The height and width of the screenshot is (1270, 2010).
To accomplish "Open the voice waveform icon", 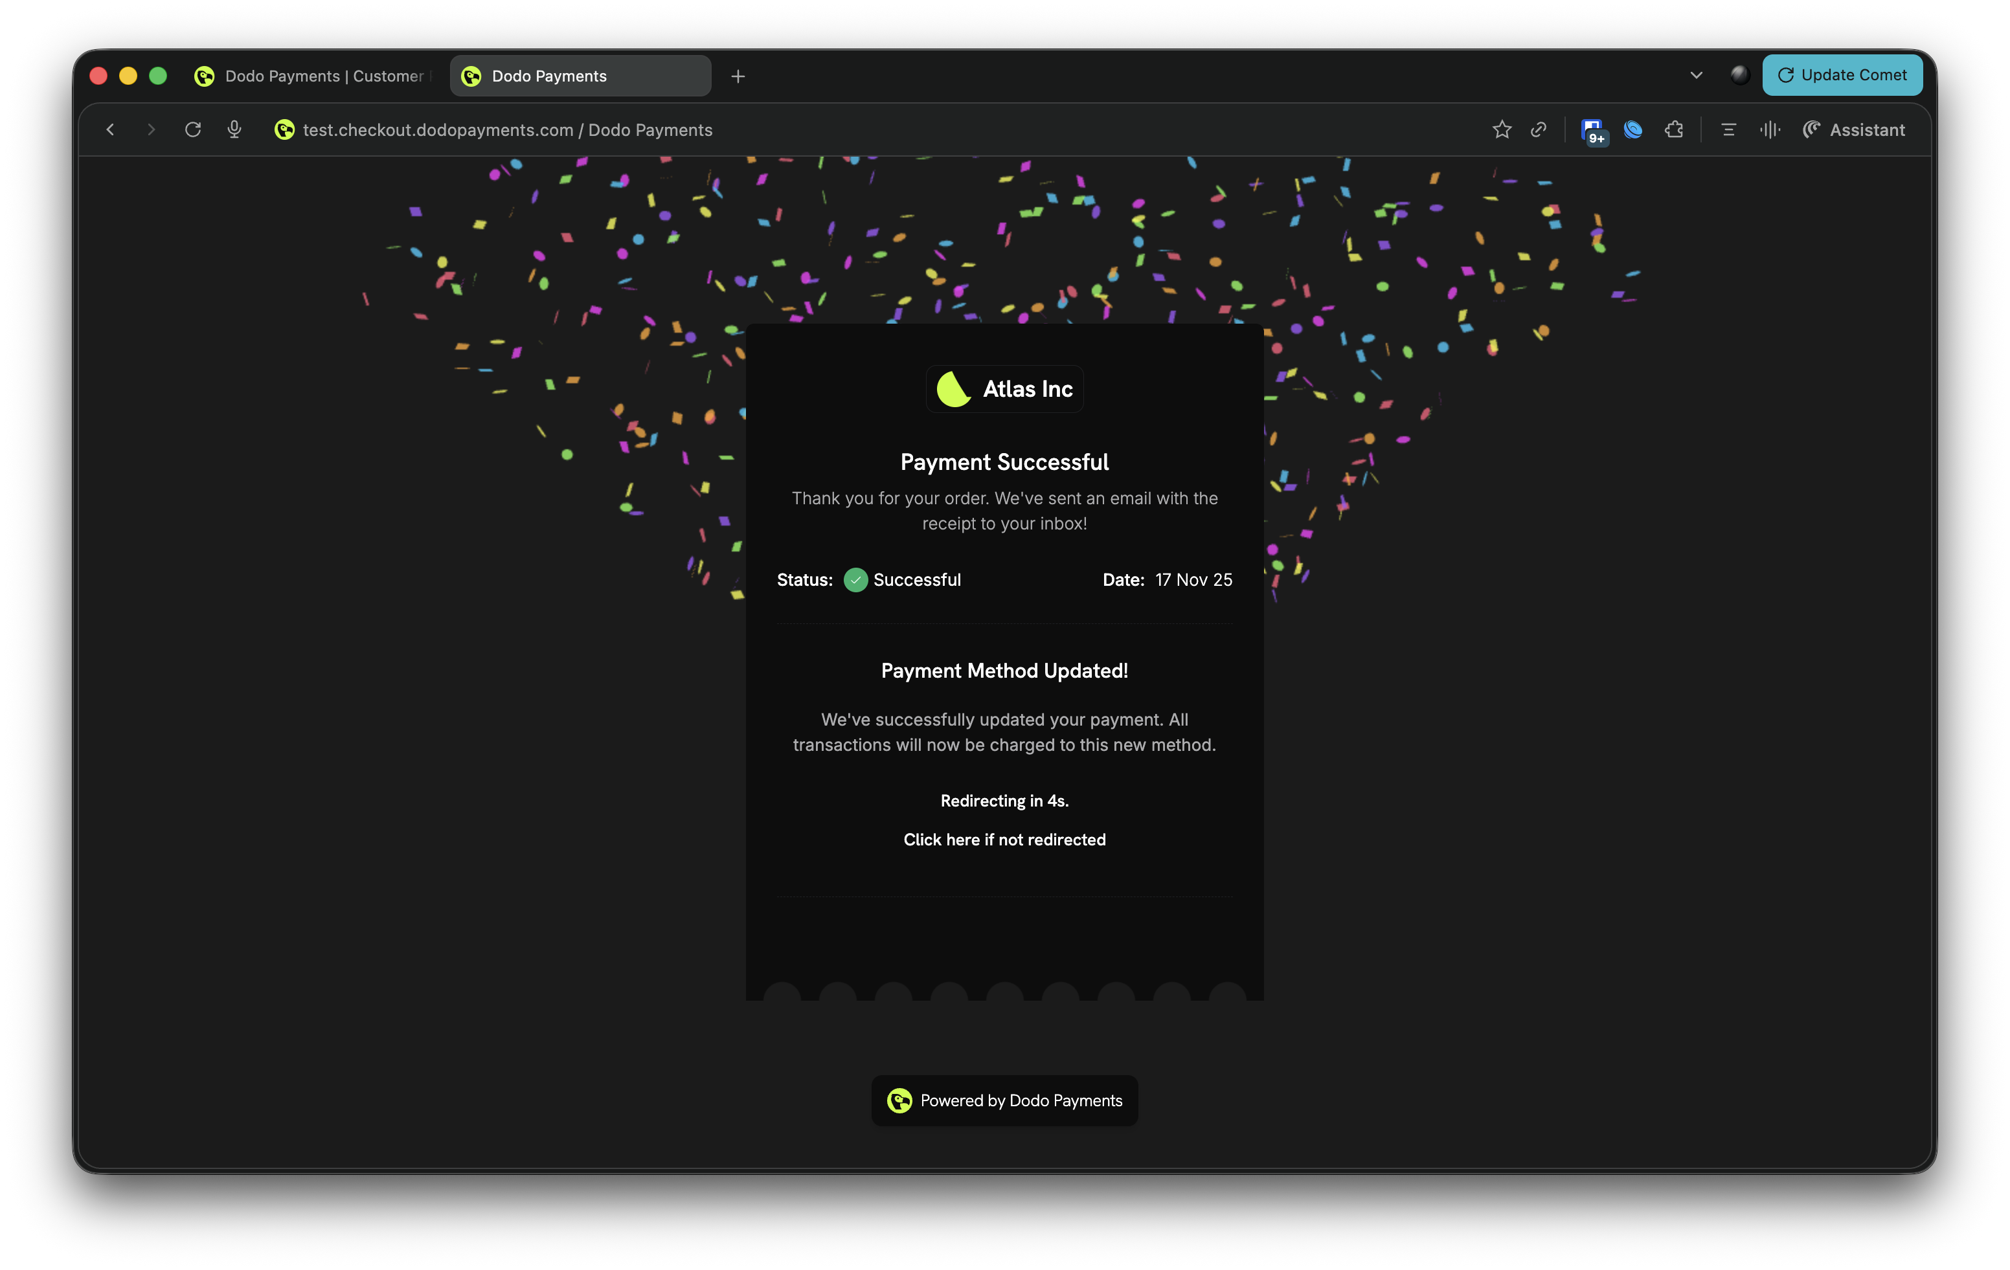I will [1770, 129].
